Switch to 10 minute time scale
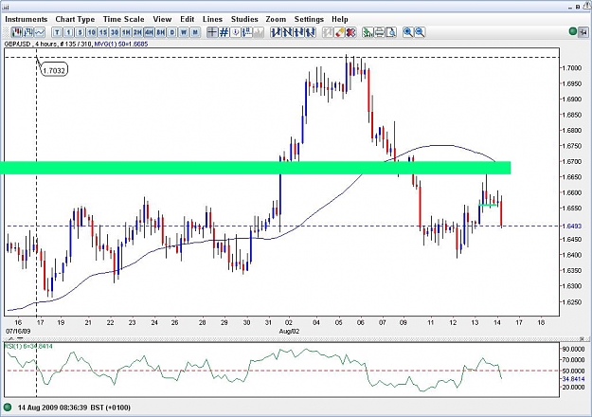 (x=91, y=32)
